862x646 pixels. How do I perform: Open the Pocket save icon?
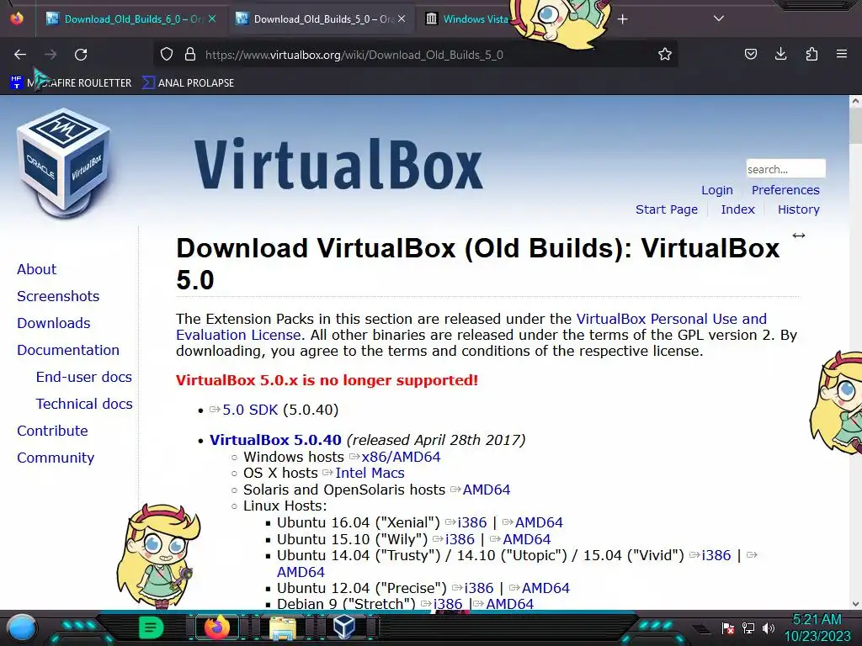point(750,54)
